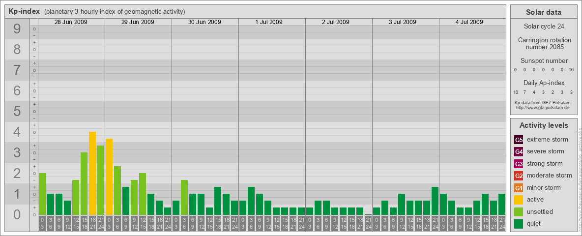Click the '21 24' time label under 4 Jul
The image size is (582, 236).
502,224
